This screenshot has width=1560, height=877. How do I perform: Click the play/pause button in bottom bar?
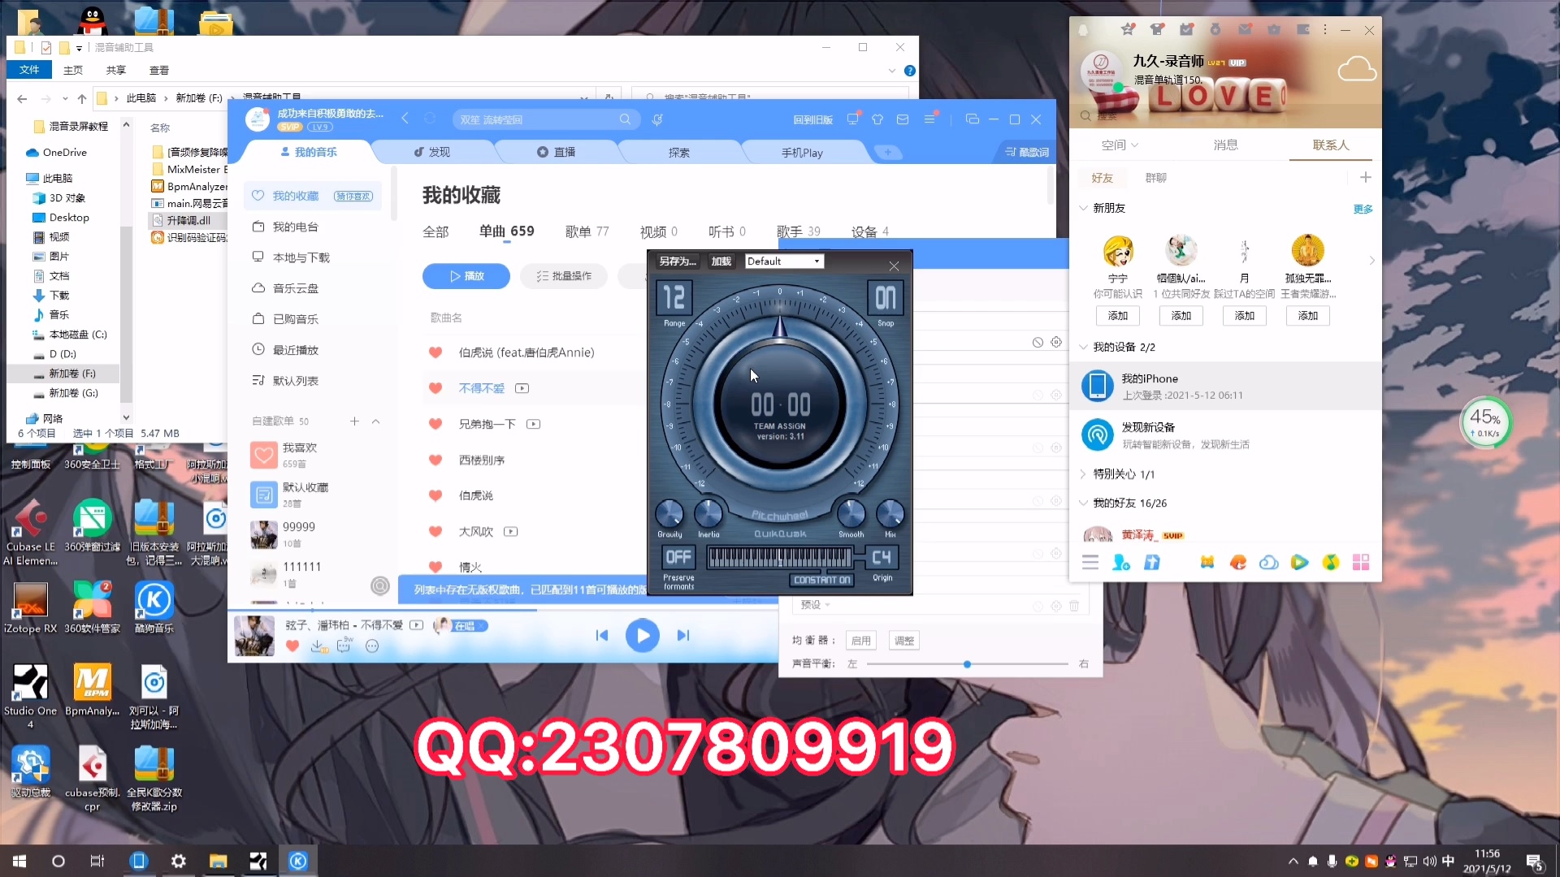(x=642, y=634)
